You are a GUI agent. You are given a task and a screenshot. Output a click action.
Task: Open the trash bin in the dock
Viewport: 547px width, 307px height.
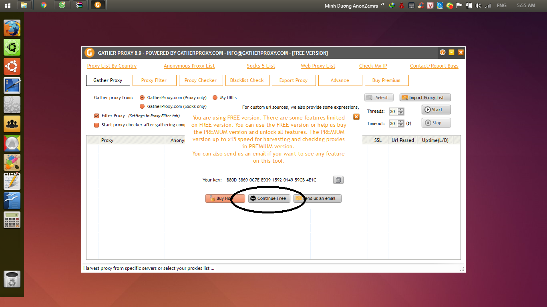pos(12,279)
